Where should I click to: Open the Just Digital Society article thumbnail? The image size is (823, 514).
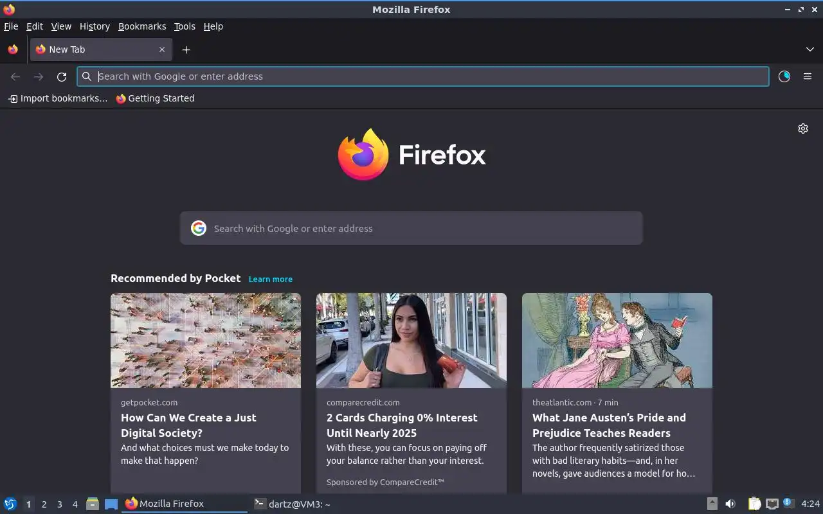coord(206,341)
